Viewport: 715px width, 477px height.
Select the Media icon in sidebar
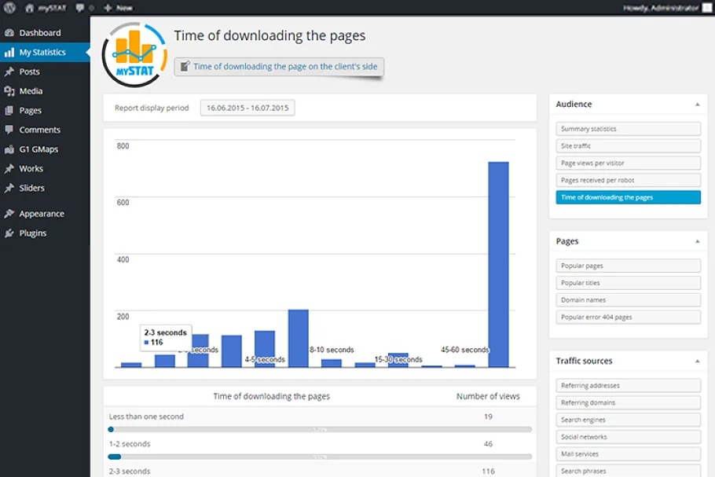pos(9,91)
